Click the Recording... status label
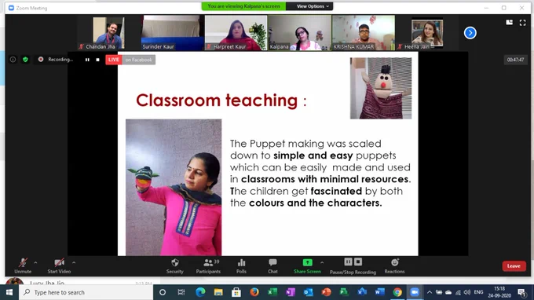 click(60, 60)
